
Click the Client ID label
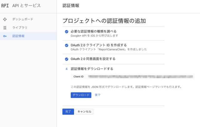tap(78, 77)
